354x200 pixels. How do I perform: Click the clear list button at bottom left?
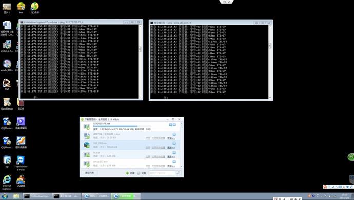(x=89, y=173)
